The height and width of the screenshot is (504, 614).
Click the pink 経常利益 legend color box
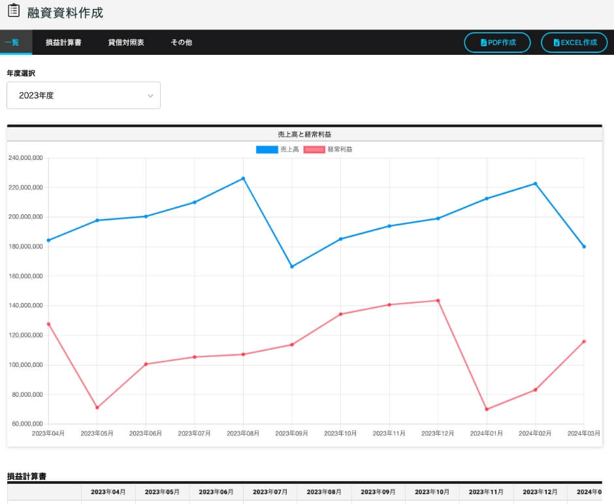tap(314, 150)
